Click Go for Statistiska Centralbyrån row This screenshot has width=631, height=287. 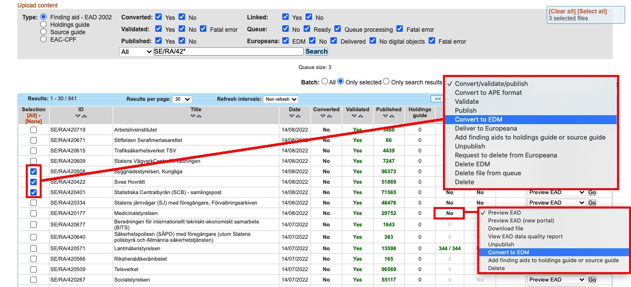[592, 192]
